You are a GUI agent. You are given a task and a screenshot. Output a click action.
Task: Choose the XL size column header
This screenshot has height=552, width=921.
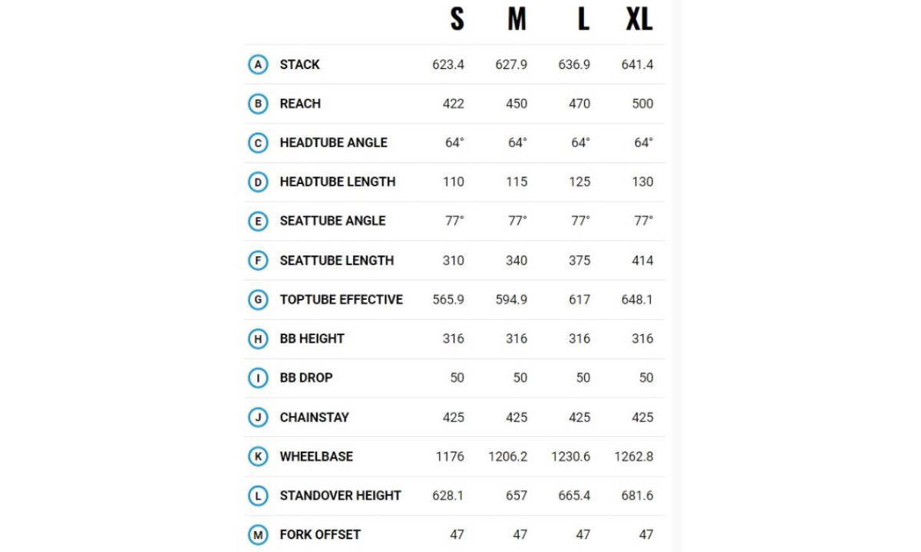tap(639, 20)
